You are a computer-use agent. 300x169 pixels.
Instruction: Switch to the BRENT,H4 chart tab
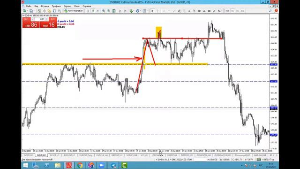coord(172,155)
